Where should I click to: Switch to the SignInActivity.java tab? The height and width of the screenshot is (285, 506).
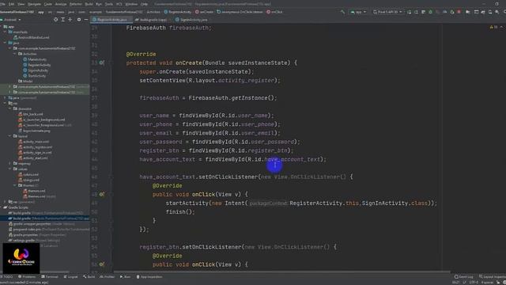pos(191,20)
